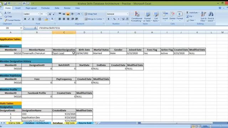Open Cell Styles gallery

point(156,17)
